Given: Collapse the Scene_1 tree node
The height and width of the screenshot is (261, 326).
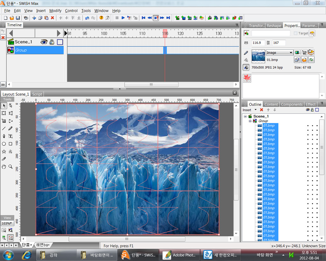Looking at the screenshot, I should coord(245,116).
